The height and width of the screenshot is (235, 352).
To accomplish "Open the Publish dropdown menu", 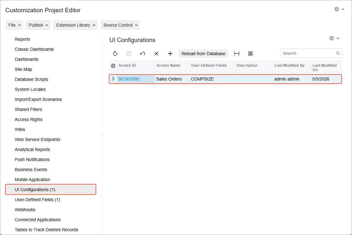I will (x=38, y=25).
